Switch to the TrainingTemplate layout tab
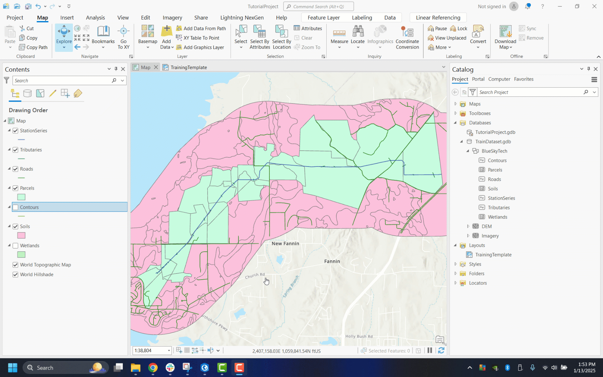The image size is (603, 377). 188,67
